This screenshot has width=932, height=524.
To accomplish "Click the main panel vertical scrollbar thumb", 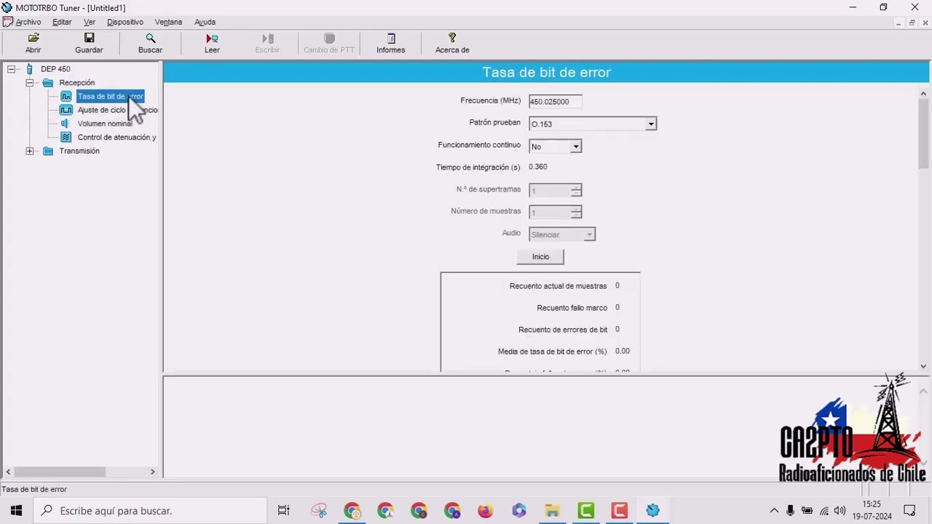I will click(923, 133).
